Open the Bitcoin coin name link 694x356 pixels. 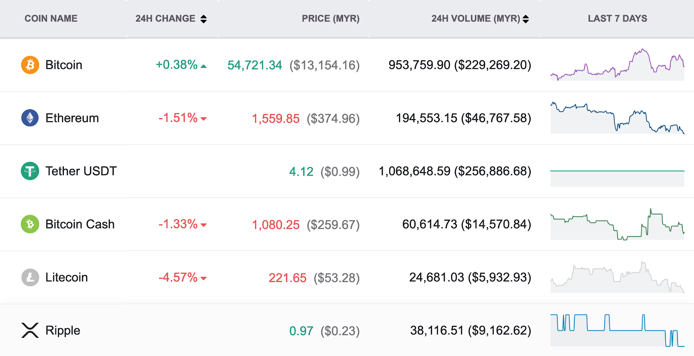click(64, 65)
